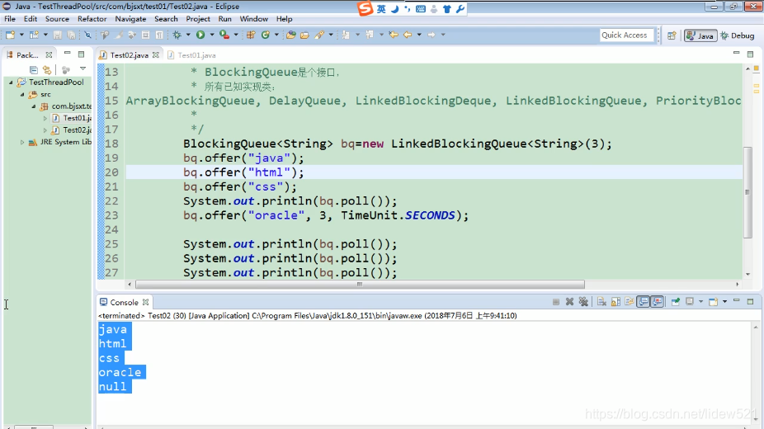Open the Run configurations dropdown arrow
This screenshot has height=429, width=764.
pos(212,35)
